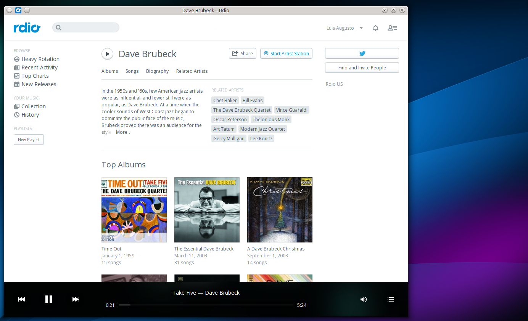Viewport: 528px width, 321px height.
Task: Open the Luis Augusto user dropdown arrow
Action: pos(361,28)
